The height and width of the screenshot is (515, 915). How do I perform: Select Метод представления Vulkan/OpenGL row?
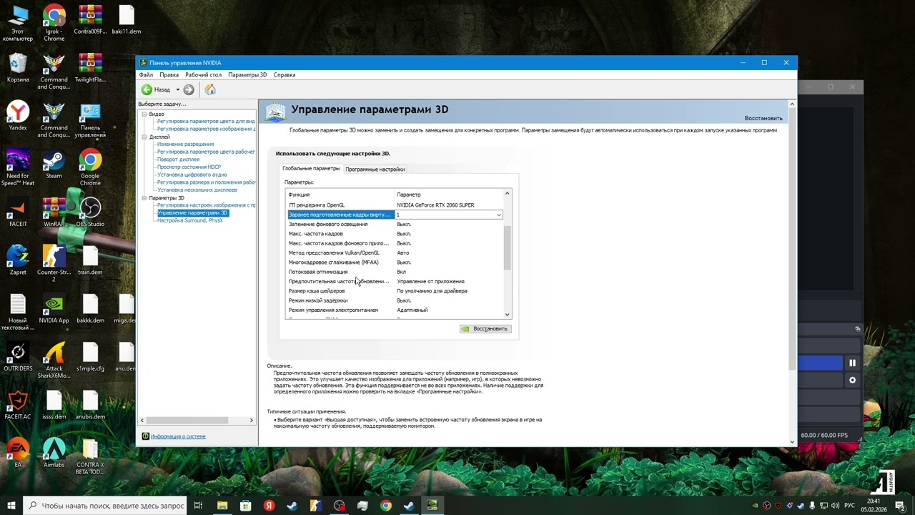(x=395, y=252)
